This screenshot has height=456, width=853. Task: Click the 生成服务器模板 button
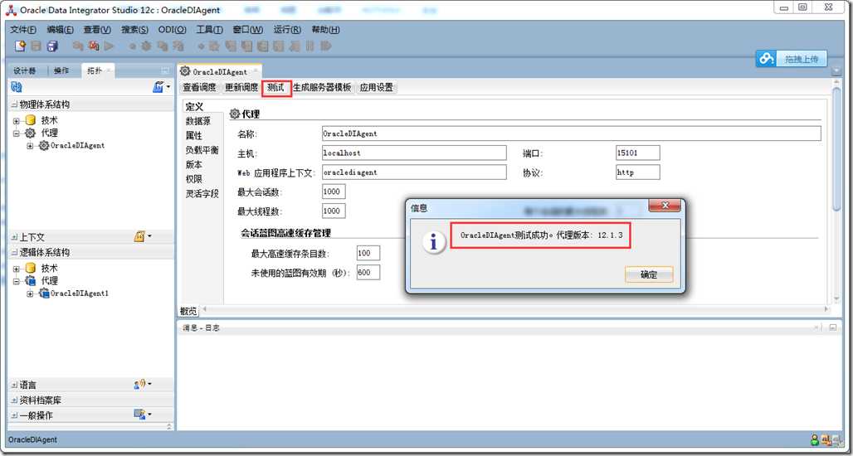323,88
